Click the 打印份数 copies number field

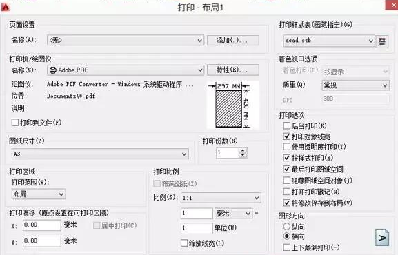coord(228,153)
